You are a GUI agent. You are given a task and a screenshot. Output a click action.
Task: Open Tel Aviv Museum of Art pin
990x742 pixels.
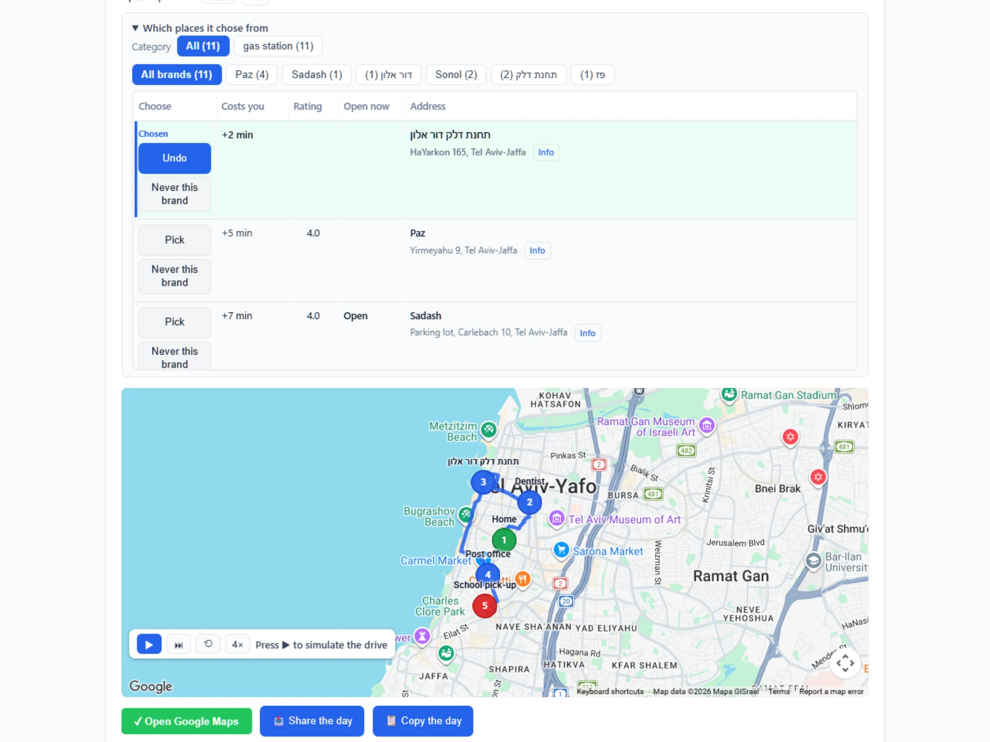(556, 519)
